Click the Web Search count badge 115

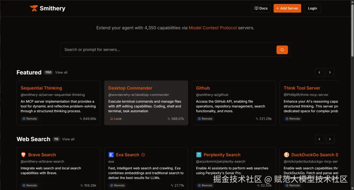56,139
